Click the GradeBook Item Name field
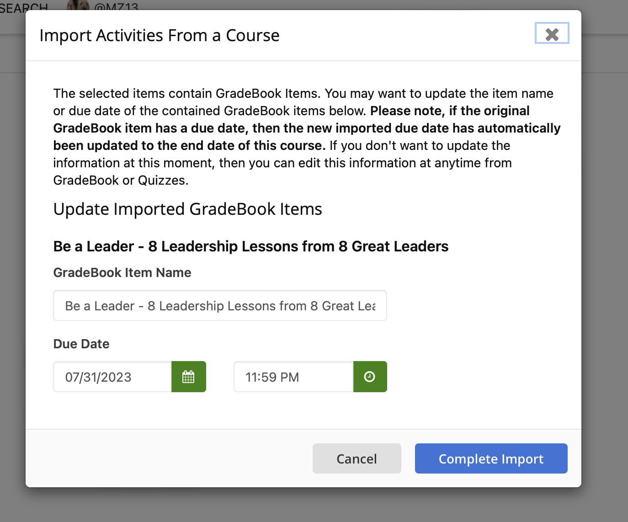The height and width of the screenshot is (522, 628). (220, 305)
